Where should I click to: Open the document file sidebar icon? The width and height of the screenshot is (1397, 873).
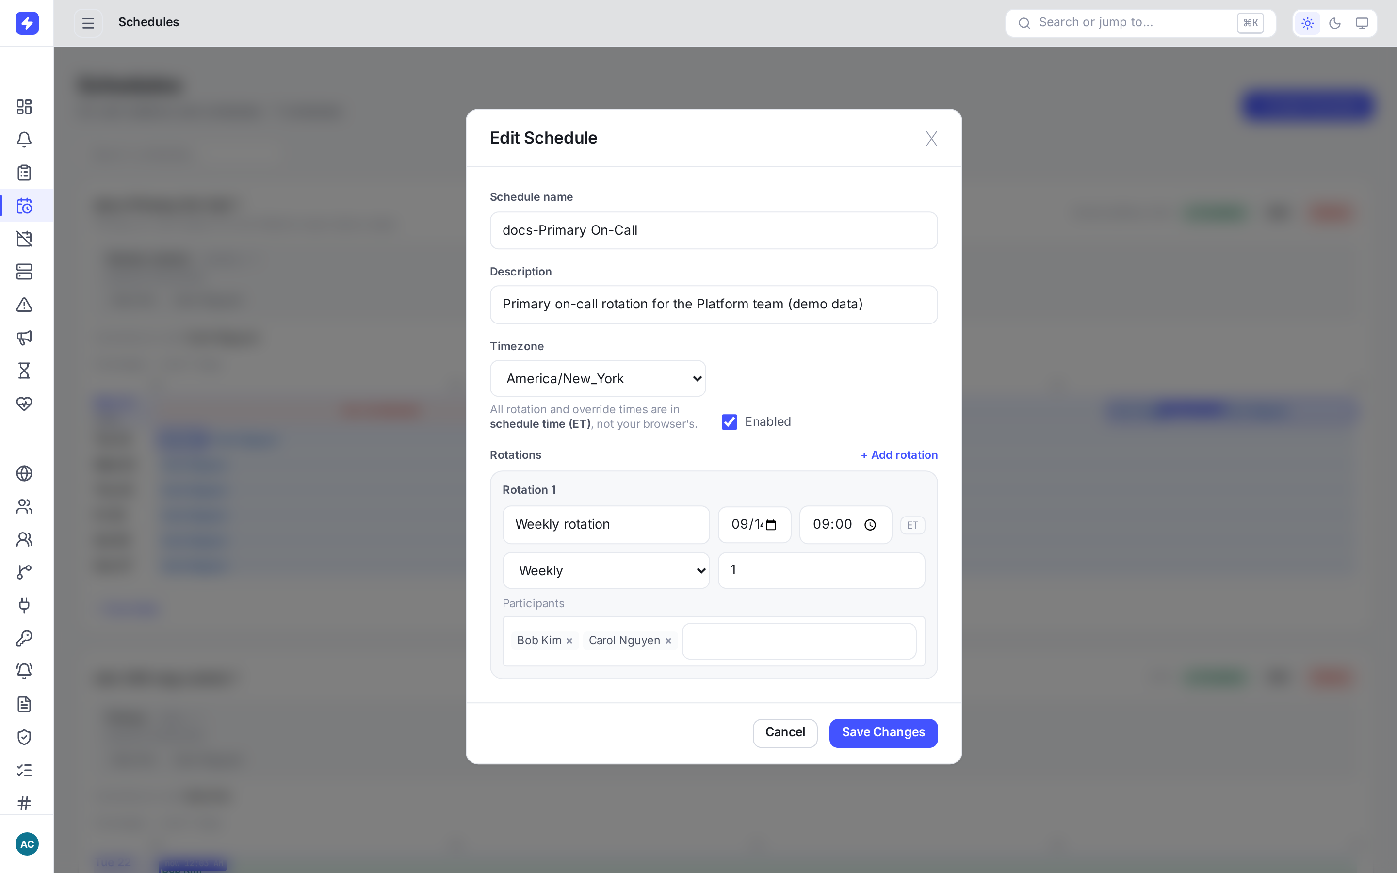pos(24,704)
